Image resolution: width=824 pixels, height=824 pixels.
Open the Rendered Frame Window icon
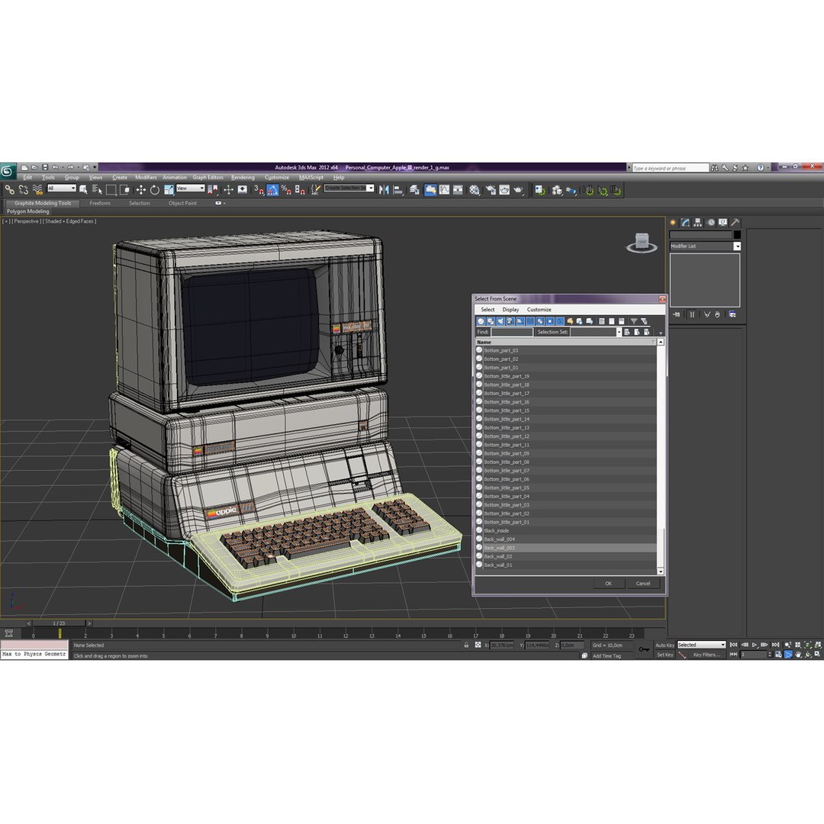pyautogui.click(x=504, y=190)
